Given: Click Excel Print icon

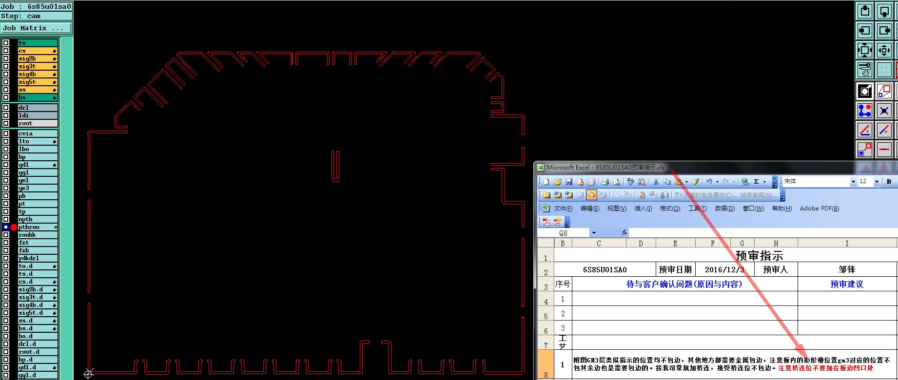Looking at the screenshot, I should 605,182.
